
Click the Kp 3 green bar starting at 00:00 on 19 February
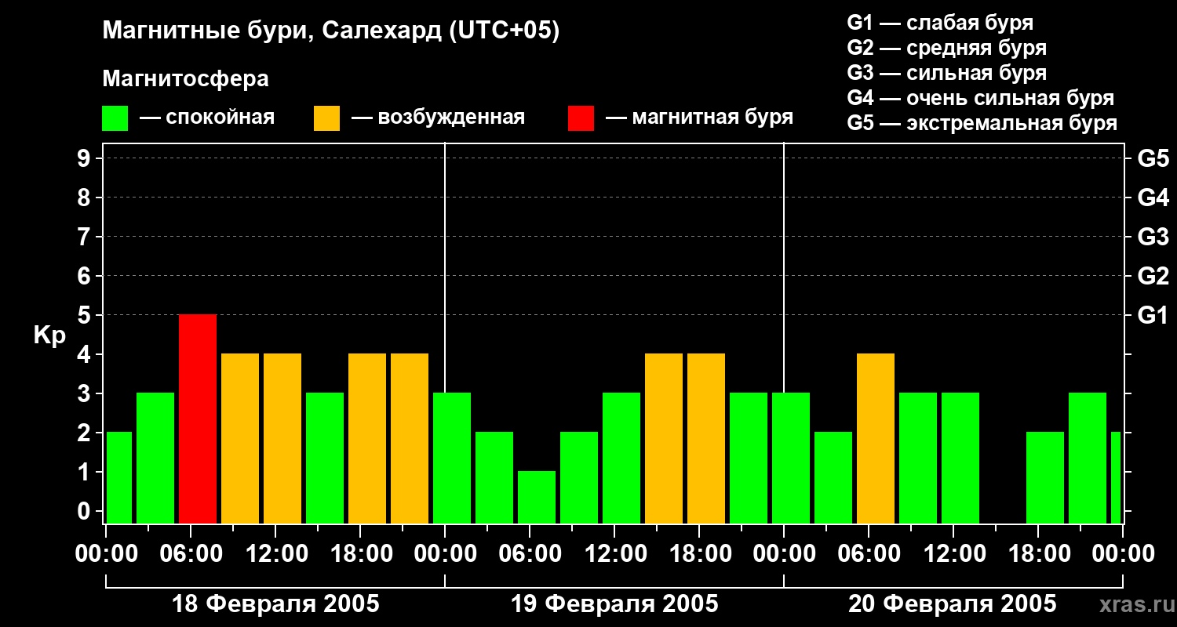coord(452,458)
